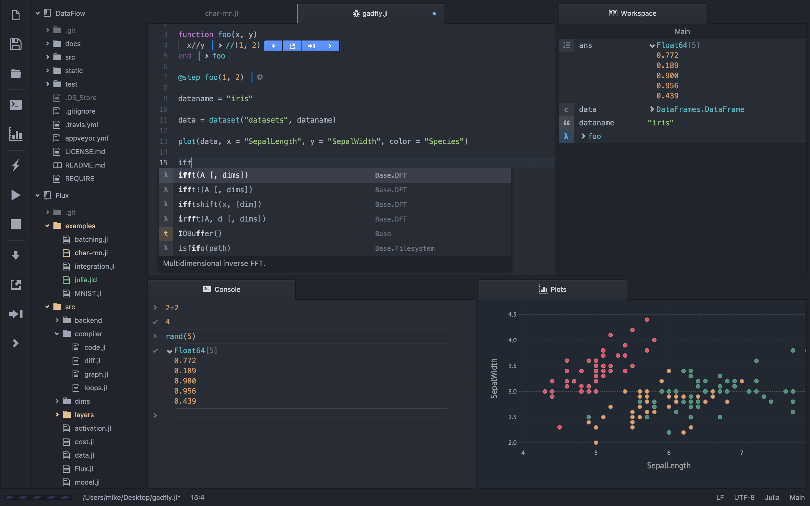Collapse the DataFlow project root

pos(38,13)
